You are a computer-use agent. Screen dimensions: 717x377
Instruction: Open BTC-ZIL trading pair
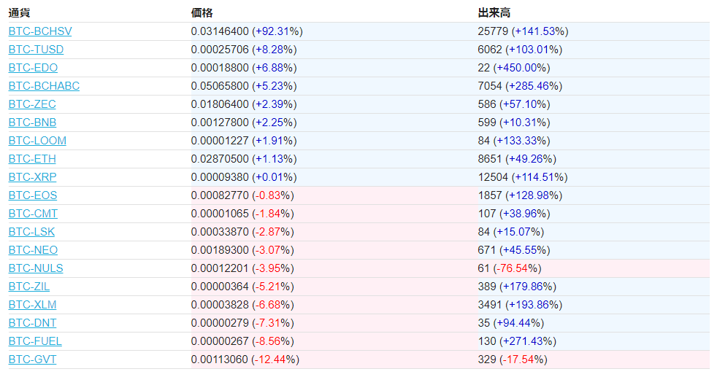pyautogui.click(x=29, y=287)
